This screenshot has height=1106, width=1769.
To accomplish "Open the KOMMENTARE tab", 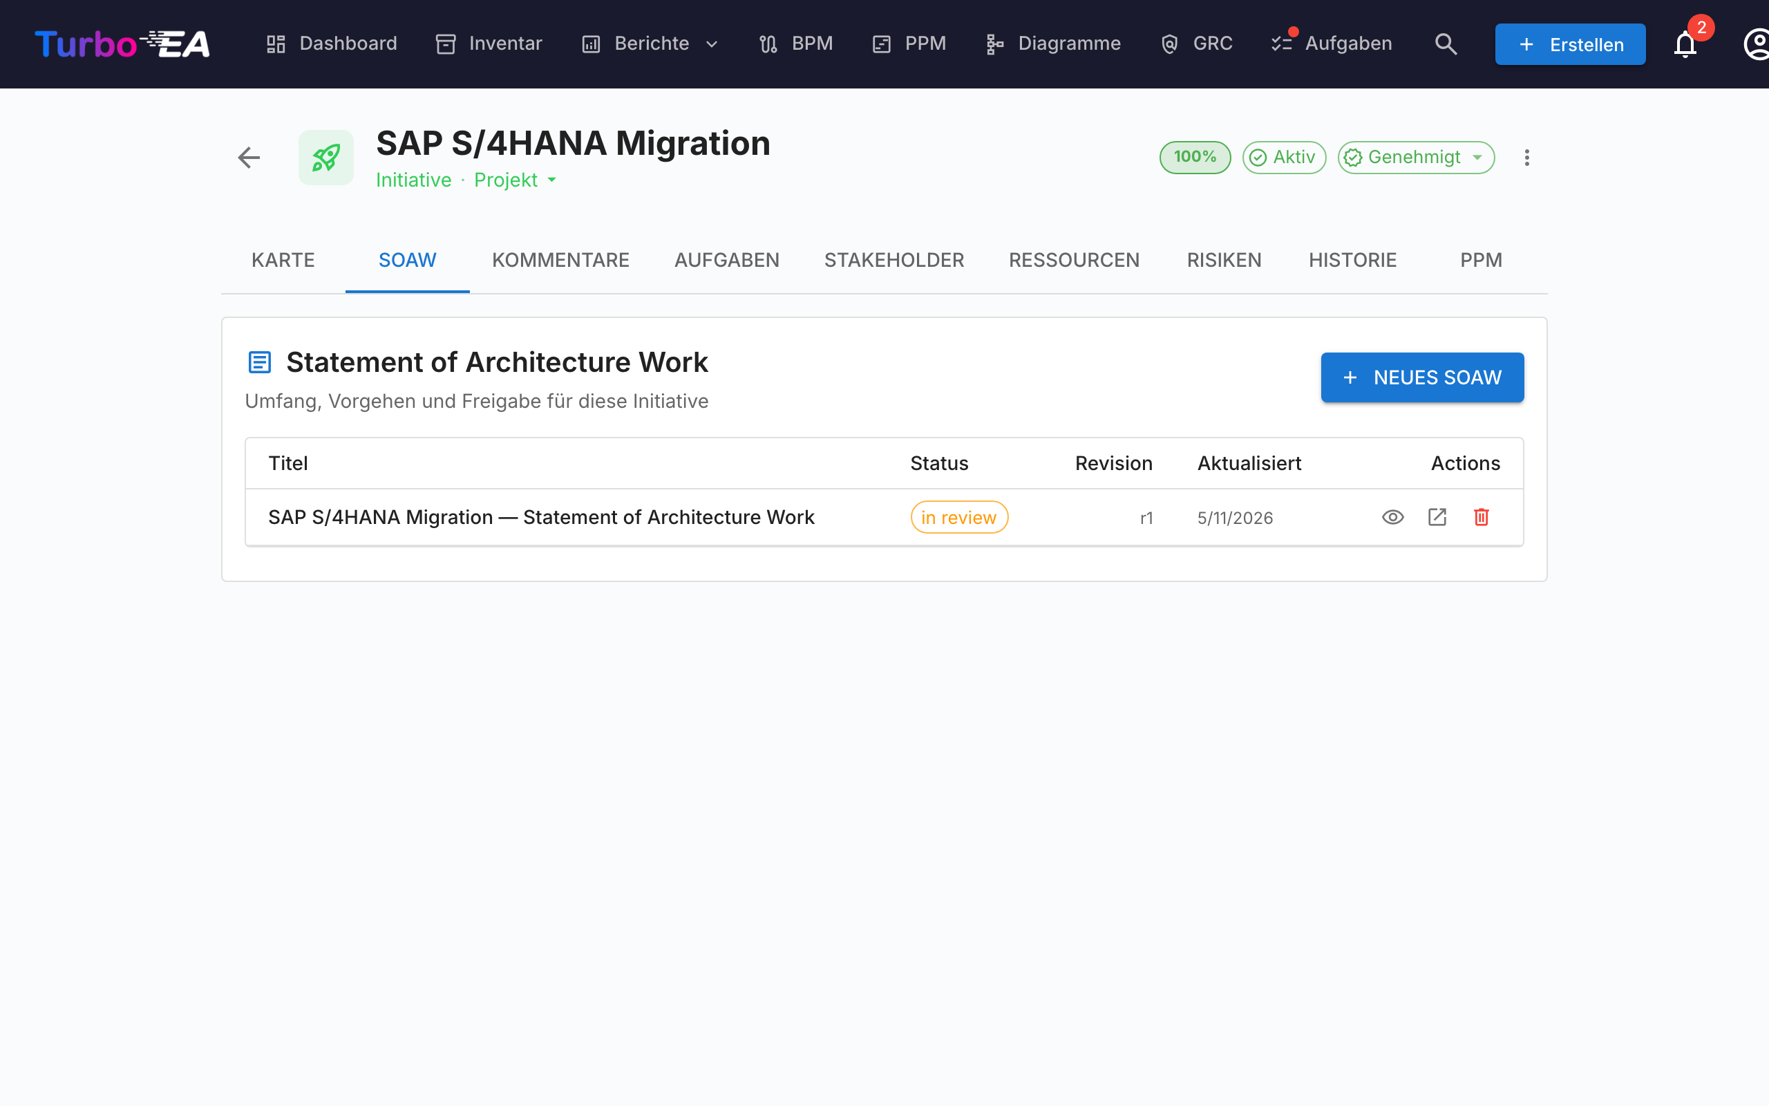I will pos(560,261).
